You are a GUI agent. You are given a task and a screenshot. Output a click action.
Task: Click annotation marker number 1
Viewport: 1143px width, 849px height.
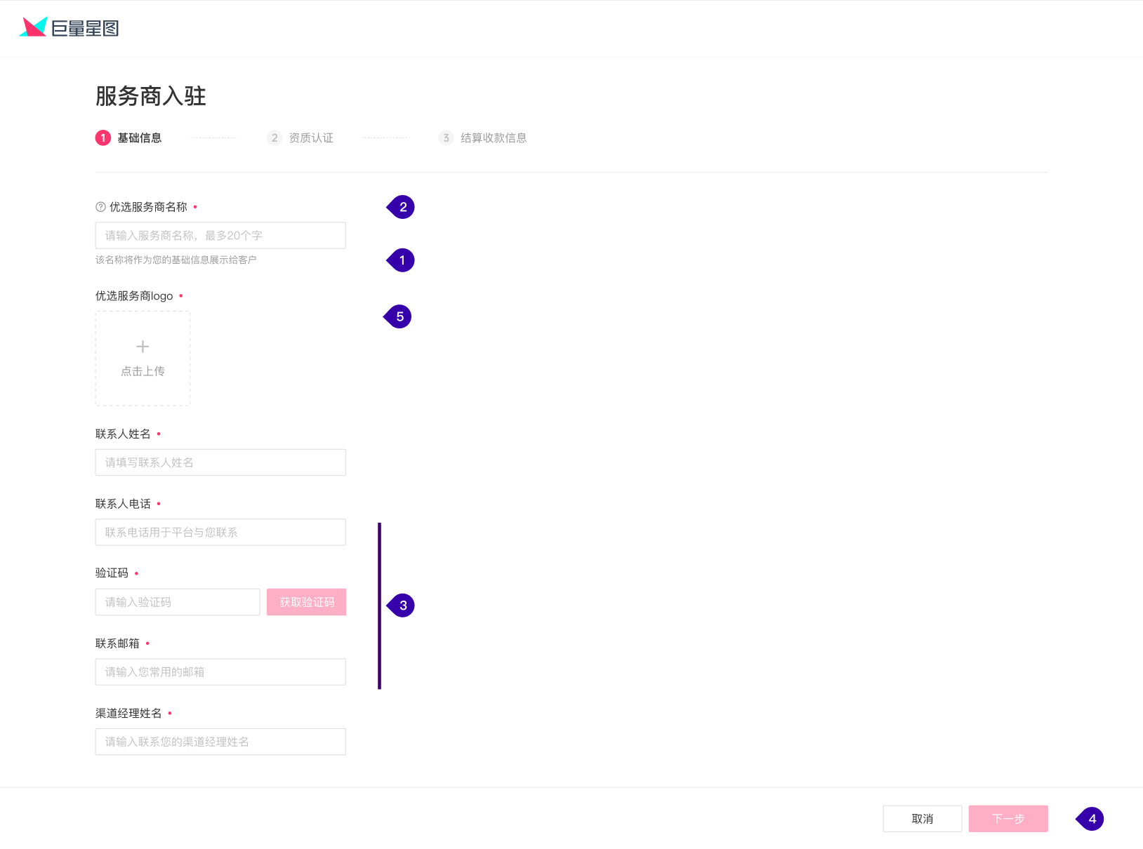[x=402, y=260]
